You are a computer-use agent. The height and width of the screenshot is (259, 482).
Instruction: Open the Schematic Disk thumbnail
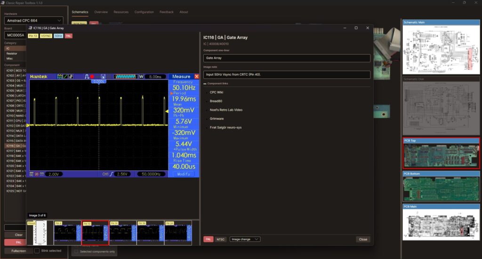pyautogui.click(x=441, y=106)
